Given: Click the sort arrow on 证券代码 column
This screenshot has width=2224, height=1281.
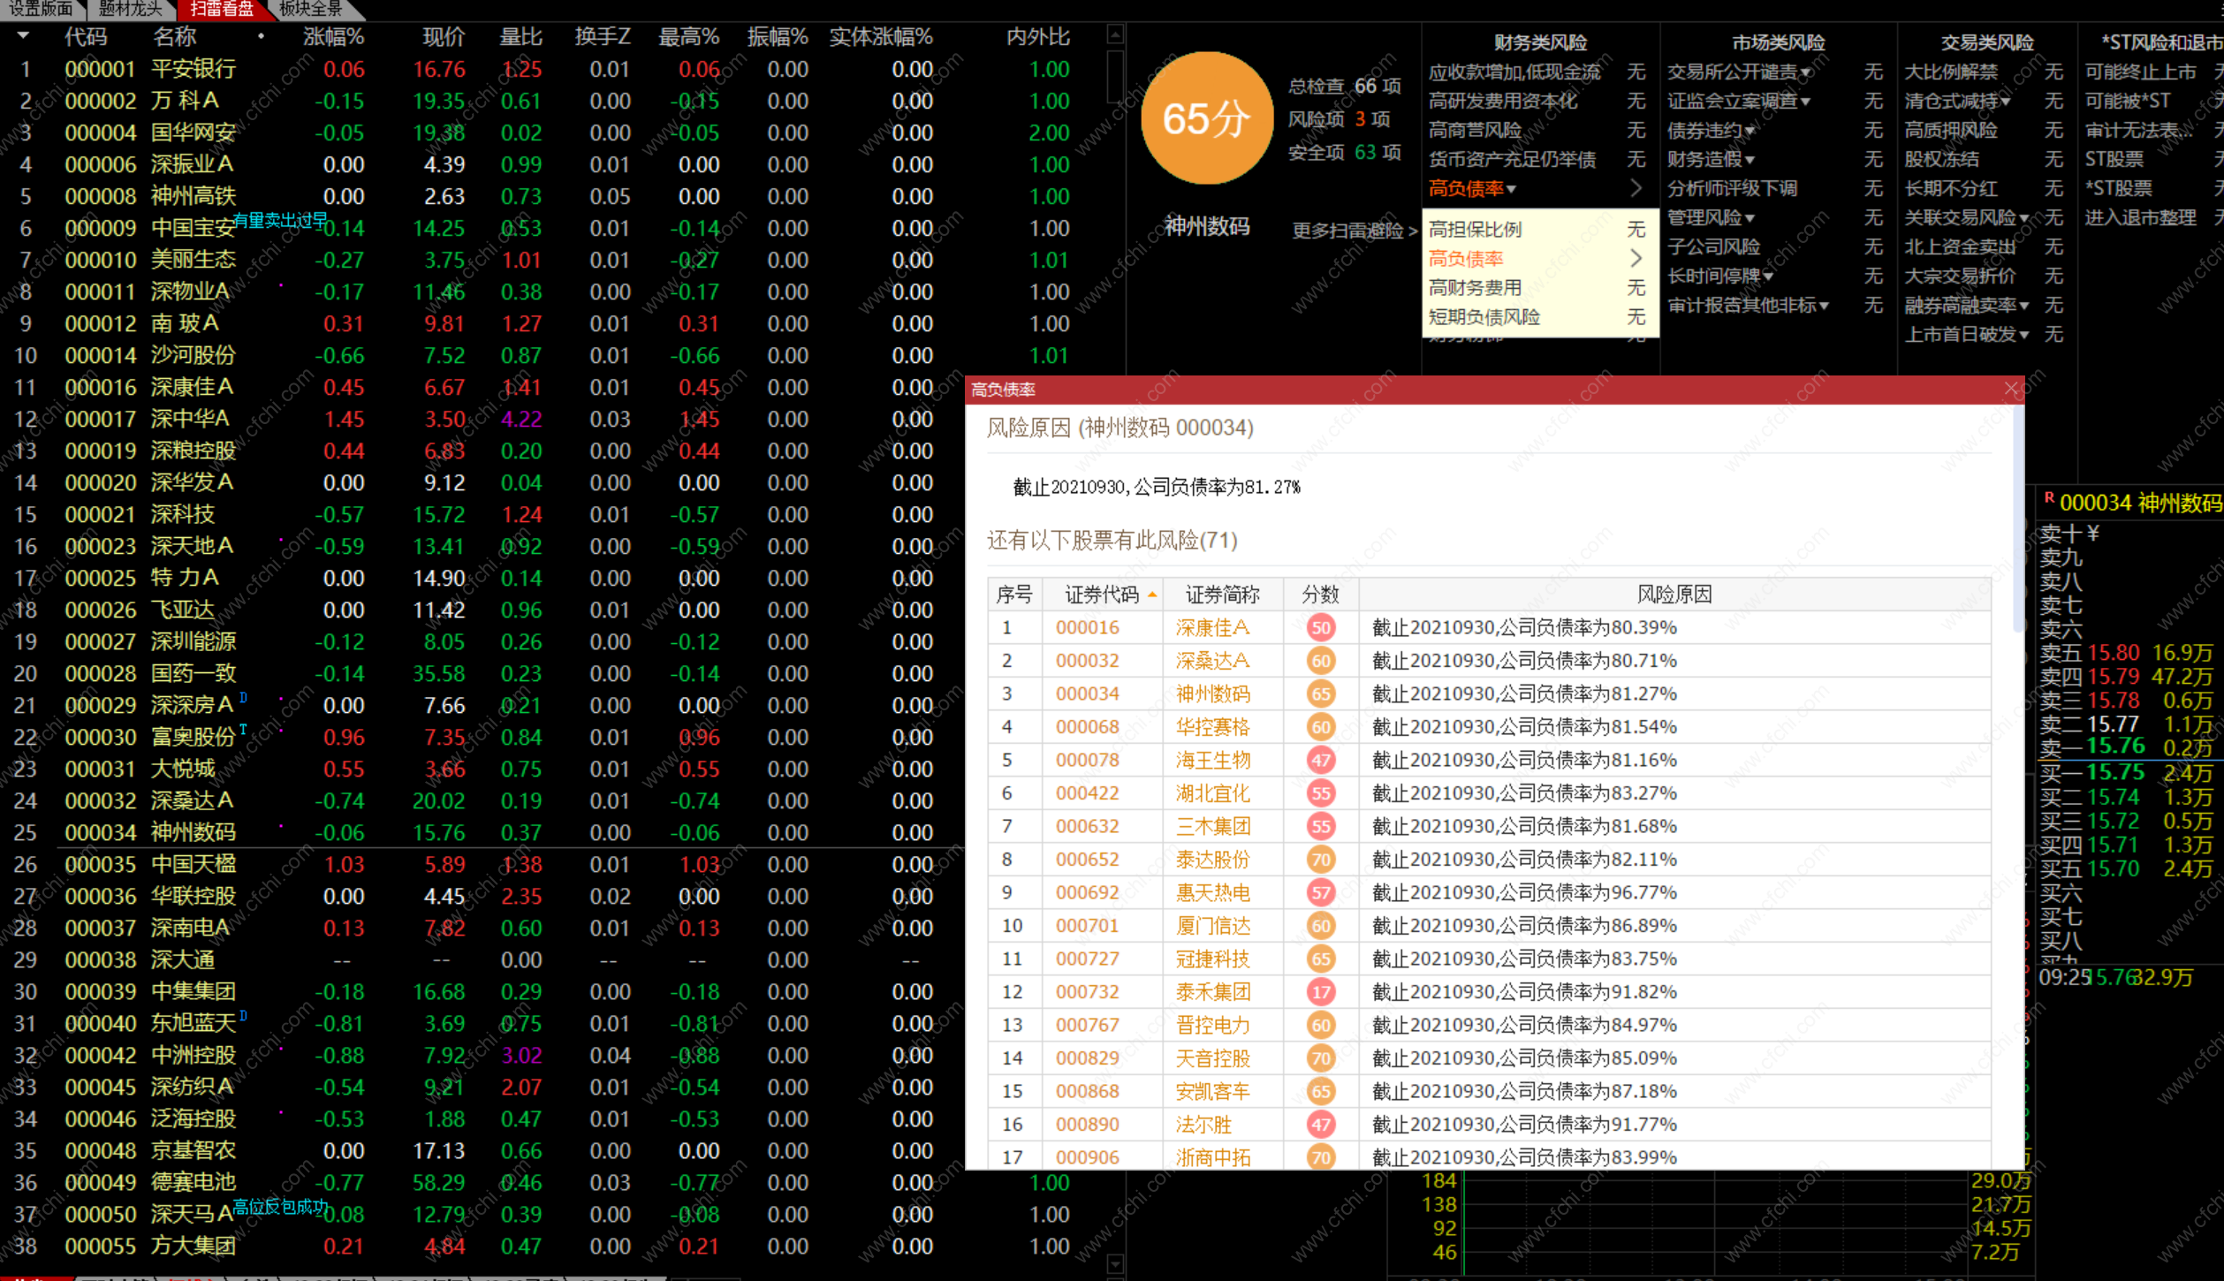Looking at the screenshot, I should (1152, 595).
